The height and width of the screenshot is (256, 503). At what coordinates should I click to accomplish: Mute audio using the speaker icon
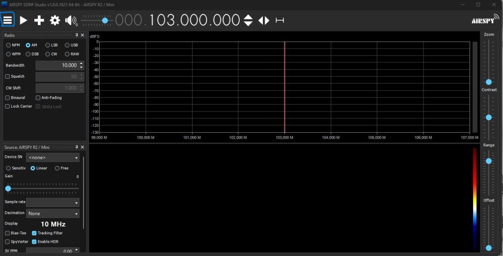click(x=71, y=20)
